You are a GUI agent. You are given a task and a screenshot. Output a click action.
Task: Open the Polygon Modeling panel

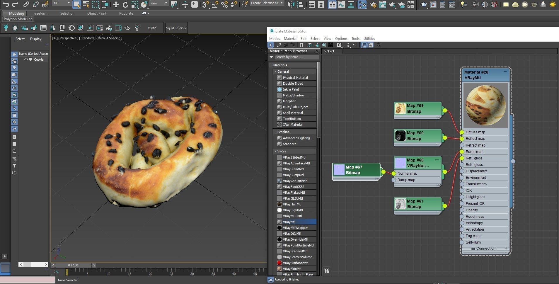18,19
